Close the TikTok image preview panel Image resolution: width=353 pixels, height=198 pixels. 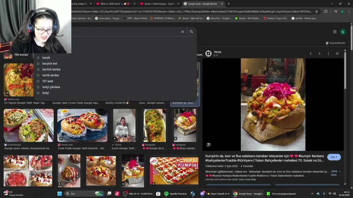337,54
